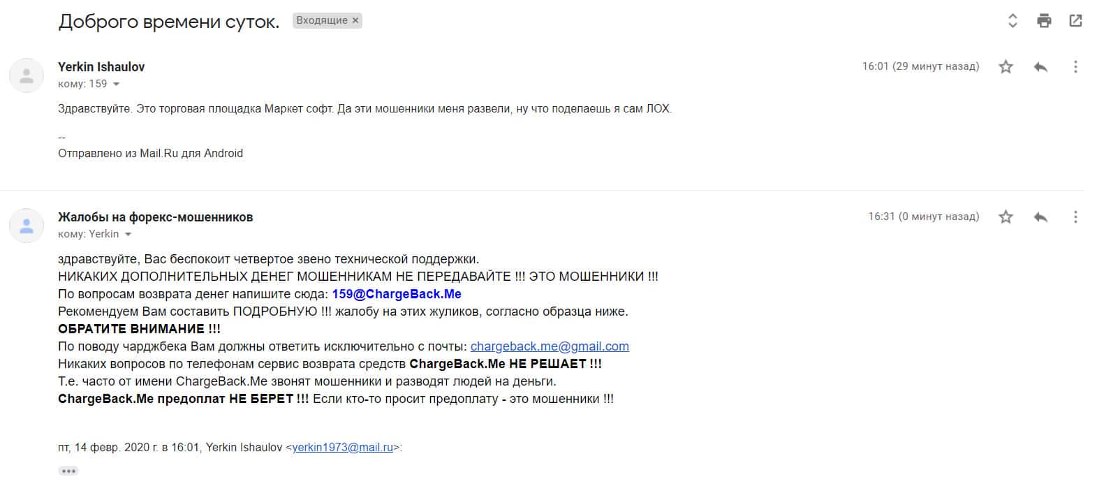Screen dimensions: 1097x491
Task: Show trimmed quoted content with three dots
Action: coord(68,471)
